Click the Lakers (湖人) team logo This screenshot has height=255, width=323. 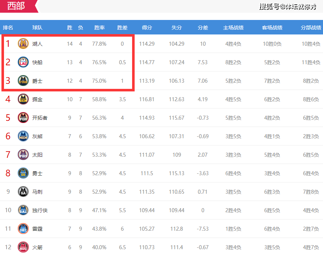coord(23,44)
